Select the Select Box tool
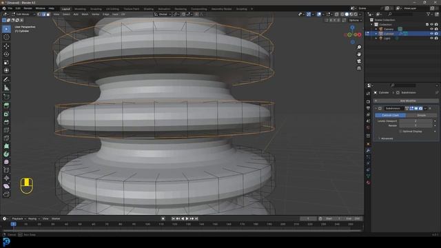Screen dimensions: 441x248 [x=6, y=29]
